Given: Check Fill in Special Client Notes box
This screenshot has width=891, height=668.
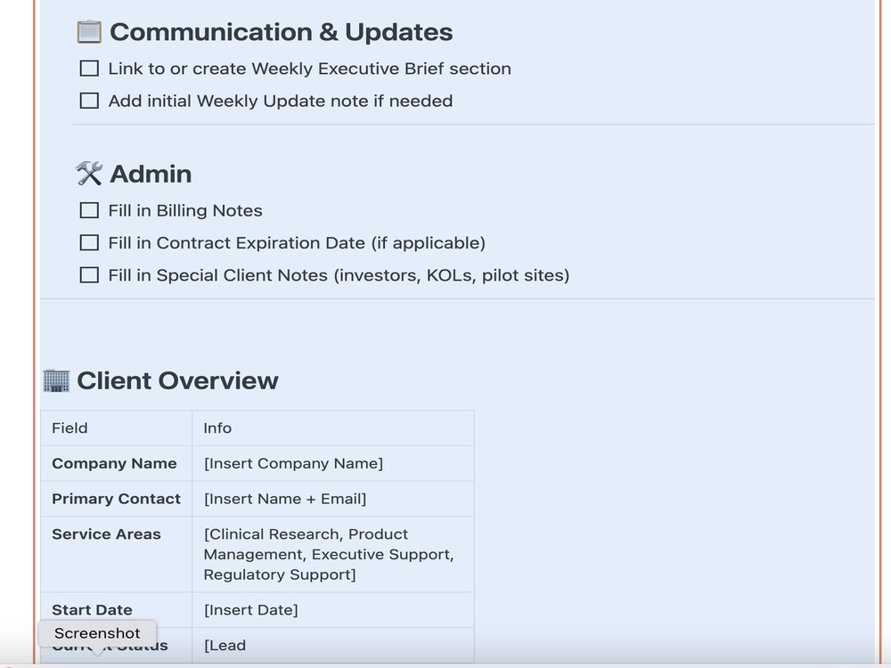Looking at the screenshot, I should click(89, 275).
